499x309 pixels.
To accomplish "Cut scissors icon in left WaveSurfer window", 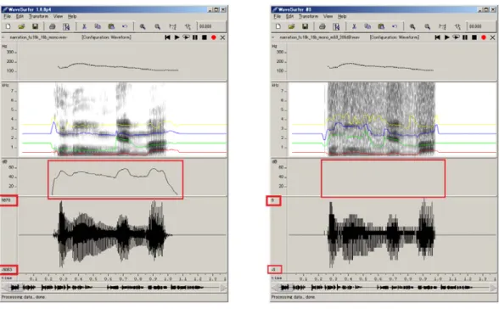I will pyautogui.click(x=84, y=26).
